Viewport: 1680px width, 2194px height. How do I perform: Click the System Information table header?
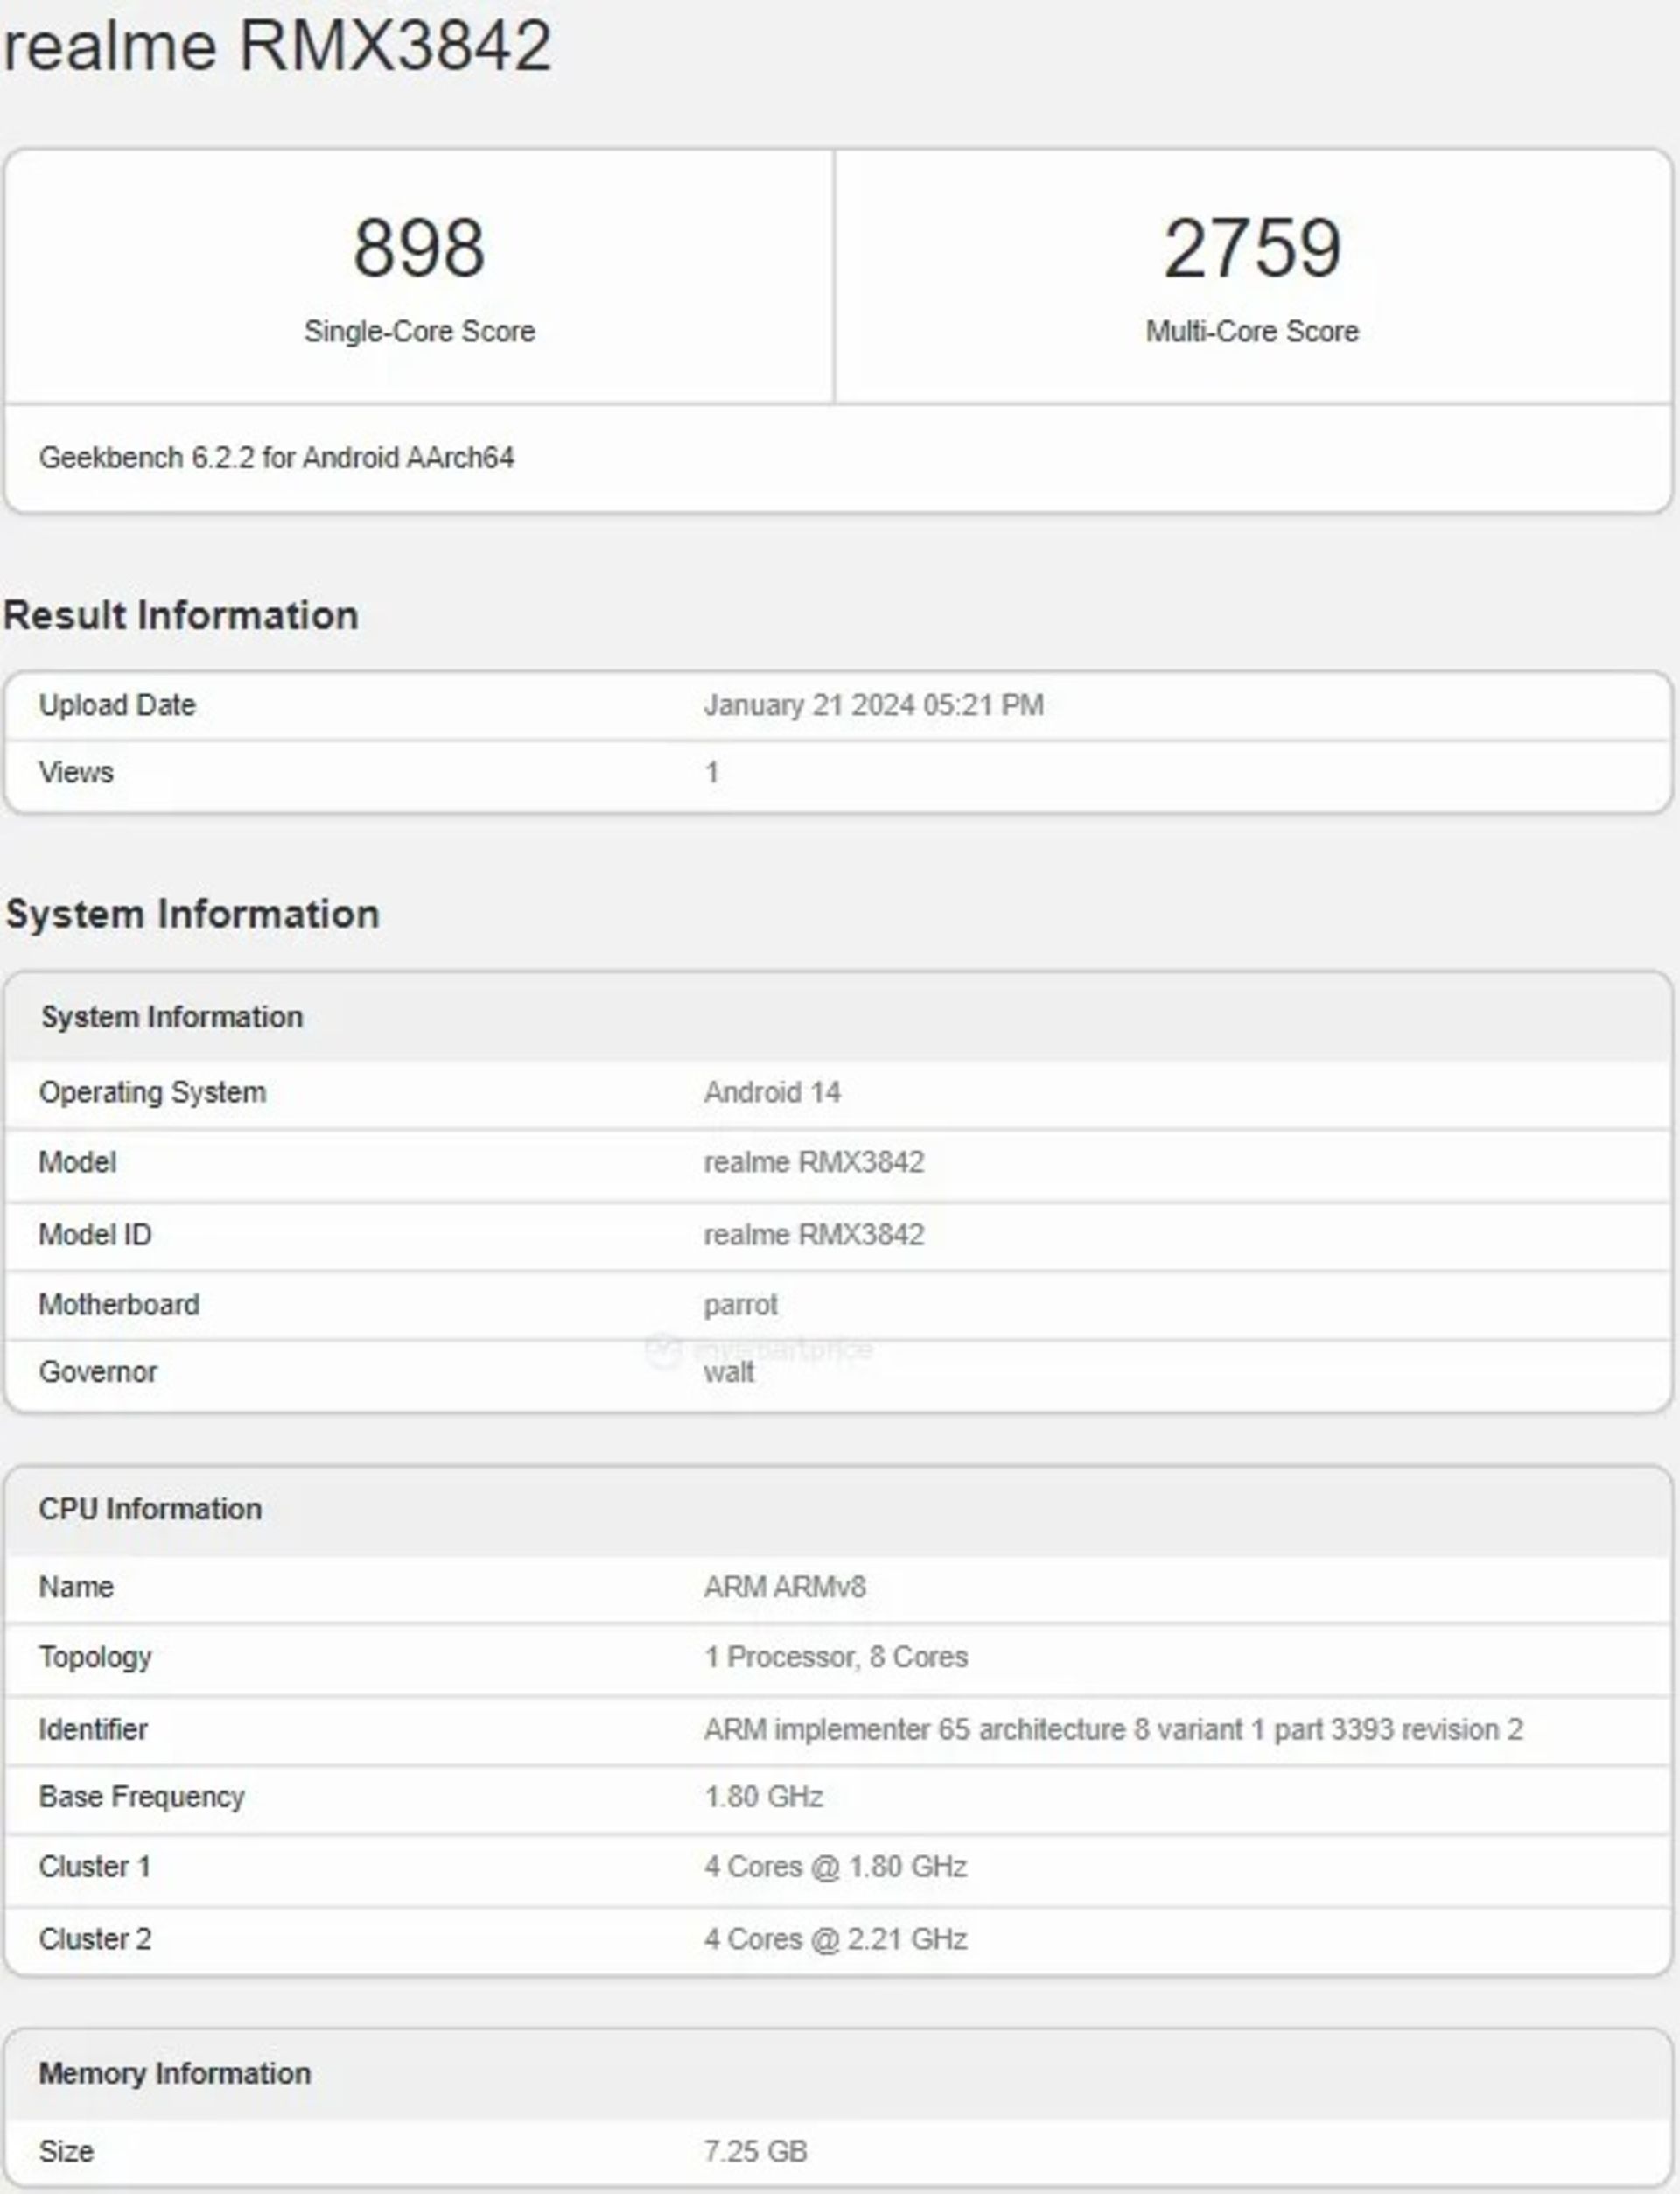tap(171, 1017)
